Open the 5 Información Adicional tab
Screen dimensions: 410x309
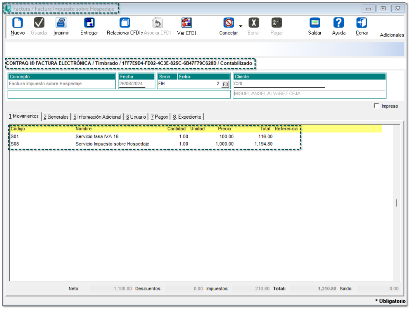coord(97,117)
